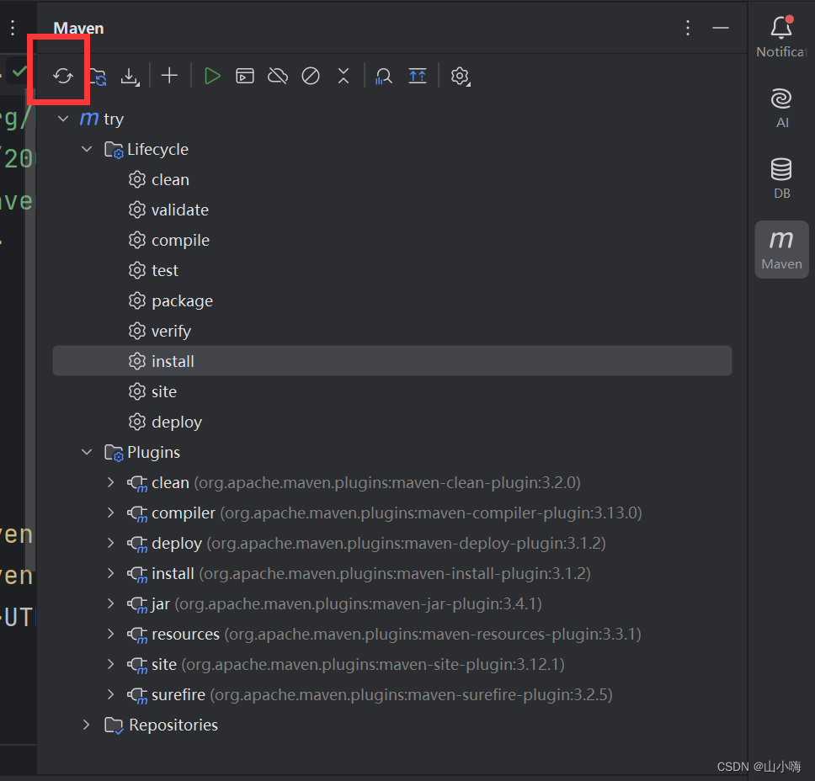Image resolution: width=815 pixels, height=781 pixels.
Task: Click the Plugins folder label
Action: pos(153,453)
